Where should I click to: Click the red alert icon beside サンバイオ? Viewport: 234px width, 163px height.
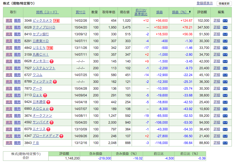(x=52, y=123)
